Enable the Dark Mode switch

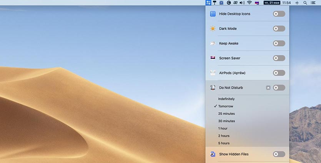[279, 28]
